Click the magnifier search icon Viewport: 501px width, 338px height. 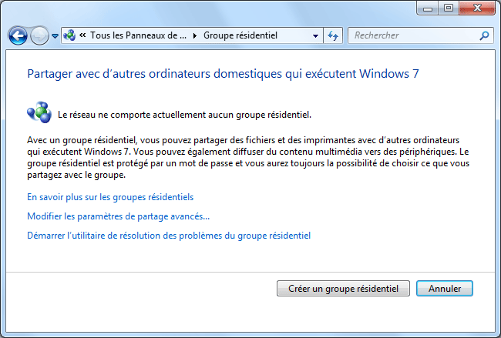click(484, 35)
